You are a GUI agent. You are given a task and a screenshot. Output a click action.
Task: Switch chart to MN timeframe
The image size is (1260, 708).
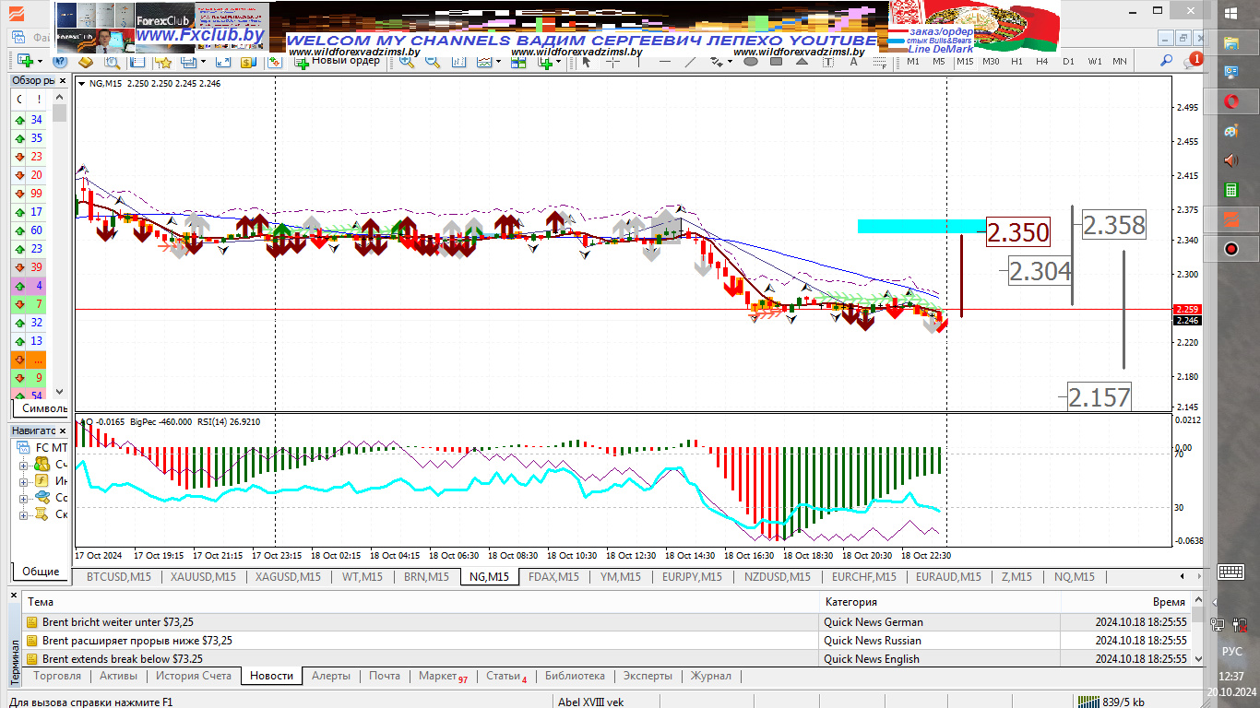click(x=1120, y=62)
